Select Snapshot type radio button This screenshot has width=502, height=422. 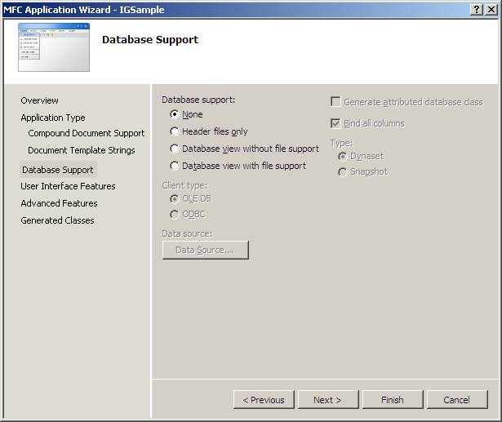(342, 171)
